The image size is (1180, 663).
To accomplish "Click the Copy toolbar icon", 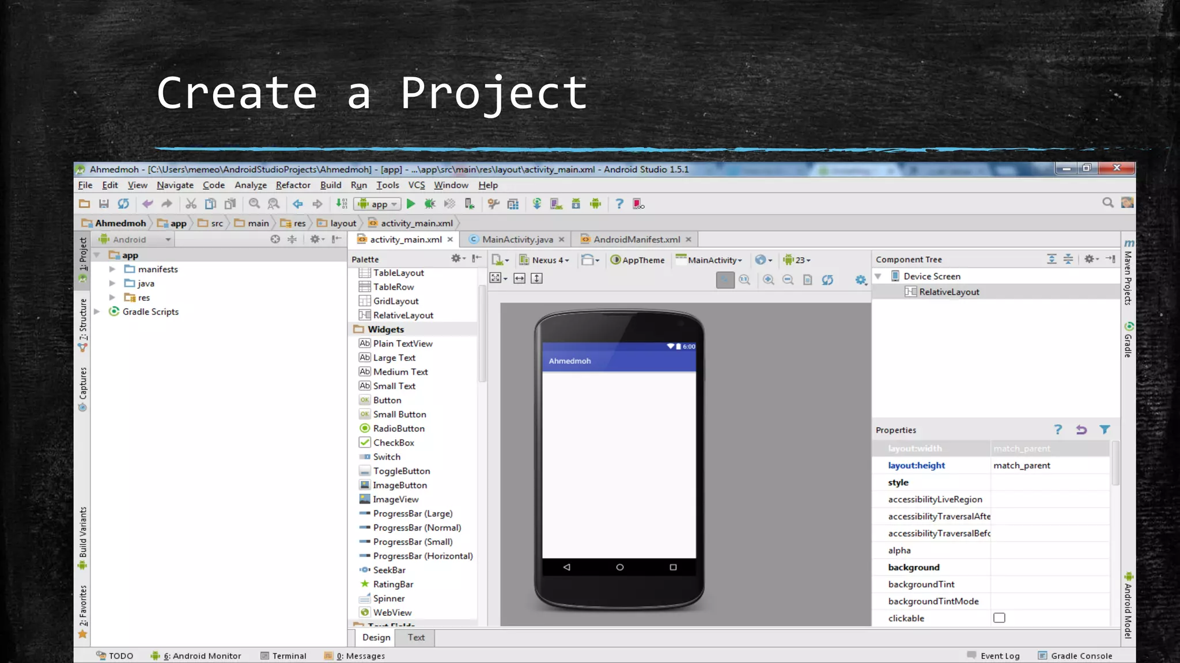I will [210, 204].
